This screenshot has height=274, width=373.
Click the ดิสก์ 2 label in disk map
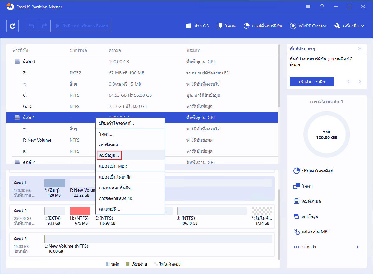pos(20,211)
